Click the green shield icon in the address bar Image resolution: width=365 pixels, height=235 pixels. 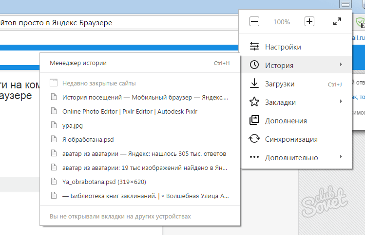pos(360,22)
